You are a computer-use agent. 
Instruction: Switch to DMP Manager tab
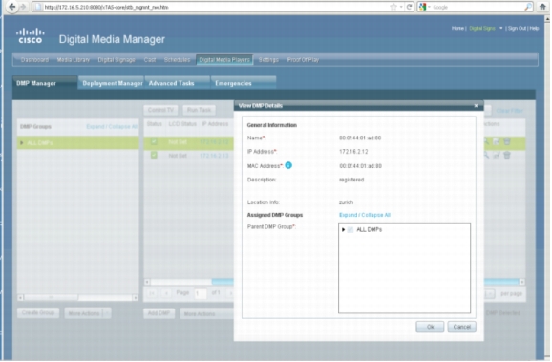tap(45, 83)
